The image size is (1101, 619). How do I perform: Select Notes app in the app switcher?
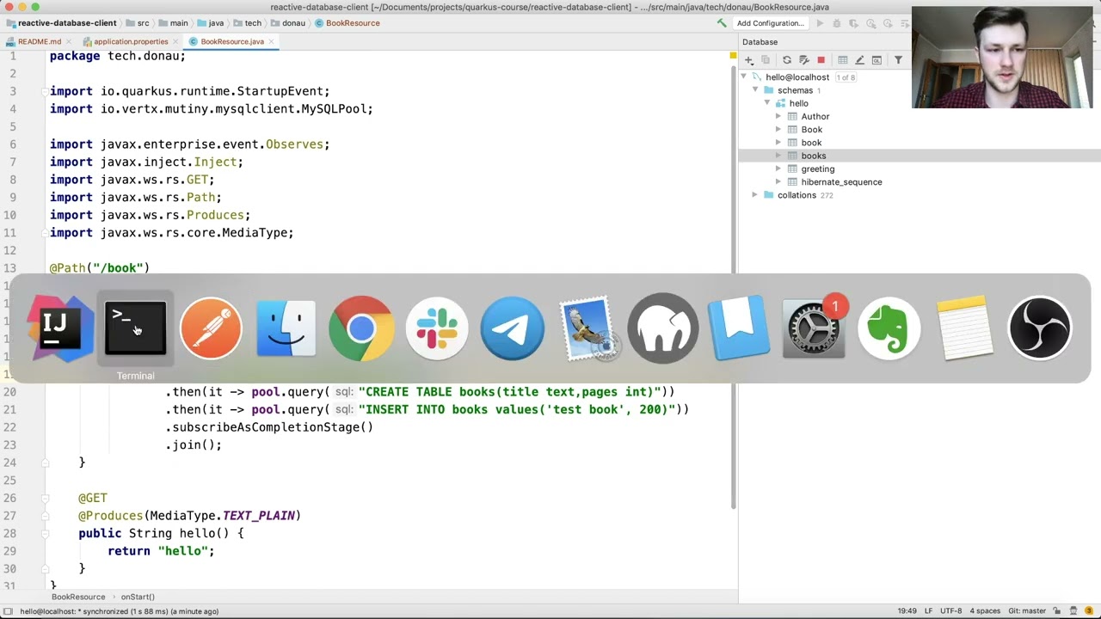(x=964, y=328)
